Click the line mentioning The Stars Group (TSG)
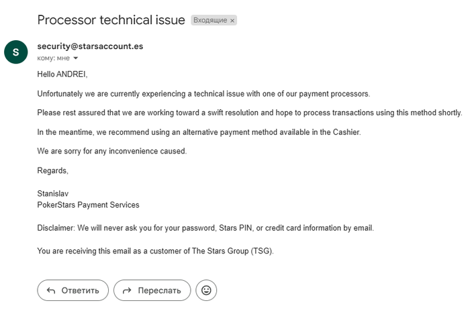 155,251
